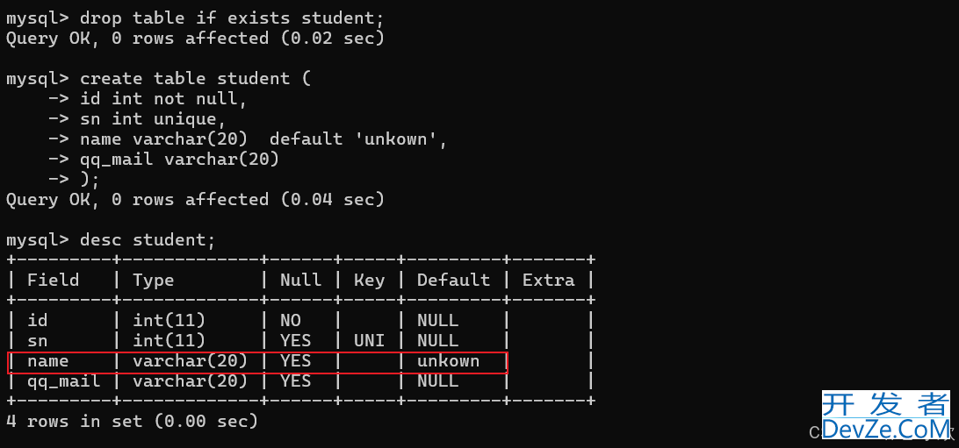This screenshot has width=959, height=448.
Task: Click the 'desc student;' command
Action: coord(148,240)
